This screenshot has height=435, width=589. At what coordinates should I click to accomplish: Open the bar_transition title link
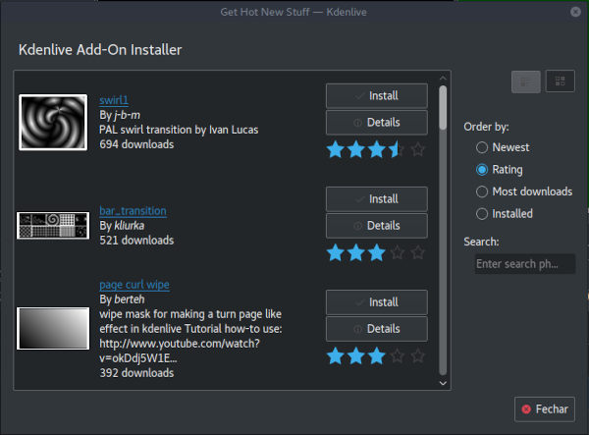coord(133,211)
